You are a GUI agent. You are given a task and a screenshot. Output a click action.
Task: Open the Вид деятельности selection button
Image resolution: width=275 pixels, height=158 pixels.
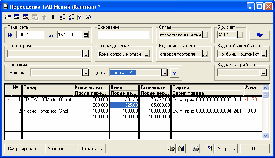(x=205, y=54)
